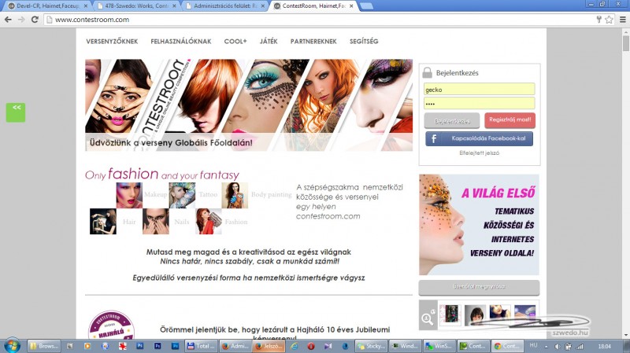630x353 pixels.
Task: Open the Tattoo category thumbnail
Action: (x=182, y=195)
